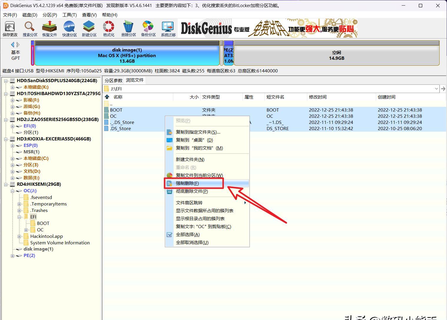This screenshot has height=320, width=447.
Task: Switch to the 分区参数 tab
Action: pos(113,80)
